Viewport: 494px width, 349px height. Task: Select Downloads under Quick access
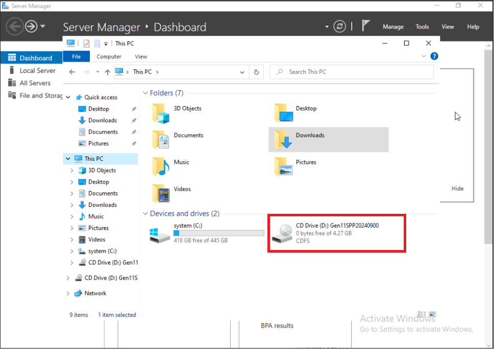tap(102, 120)
